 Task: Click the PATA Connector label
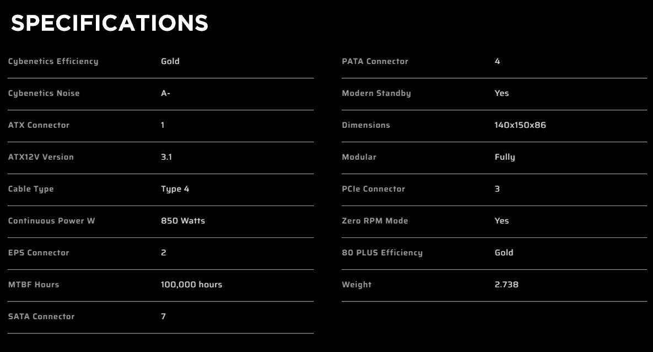click(x=375, y=62)
